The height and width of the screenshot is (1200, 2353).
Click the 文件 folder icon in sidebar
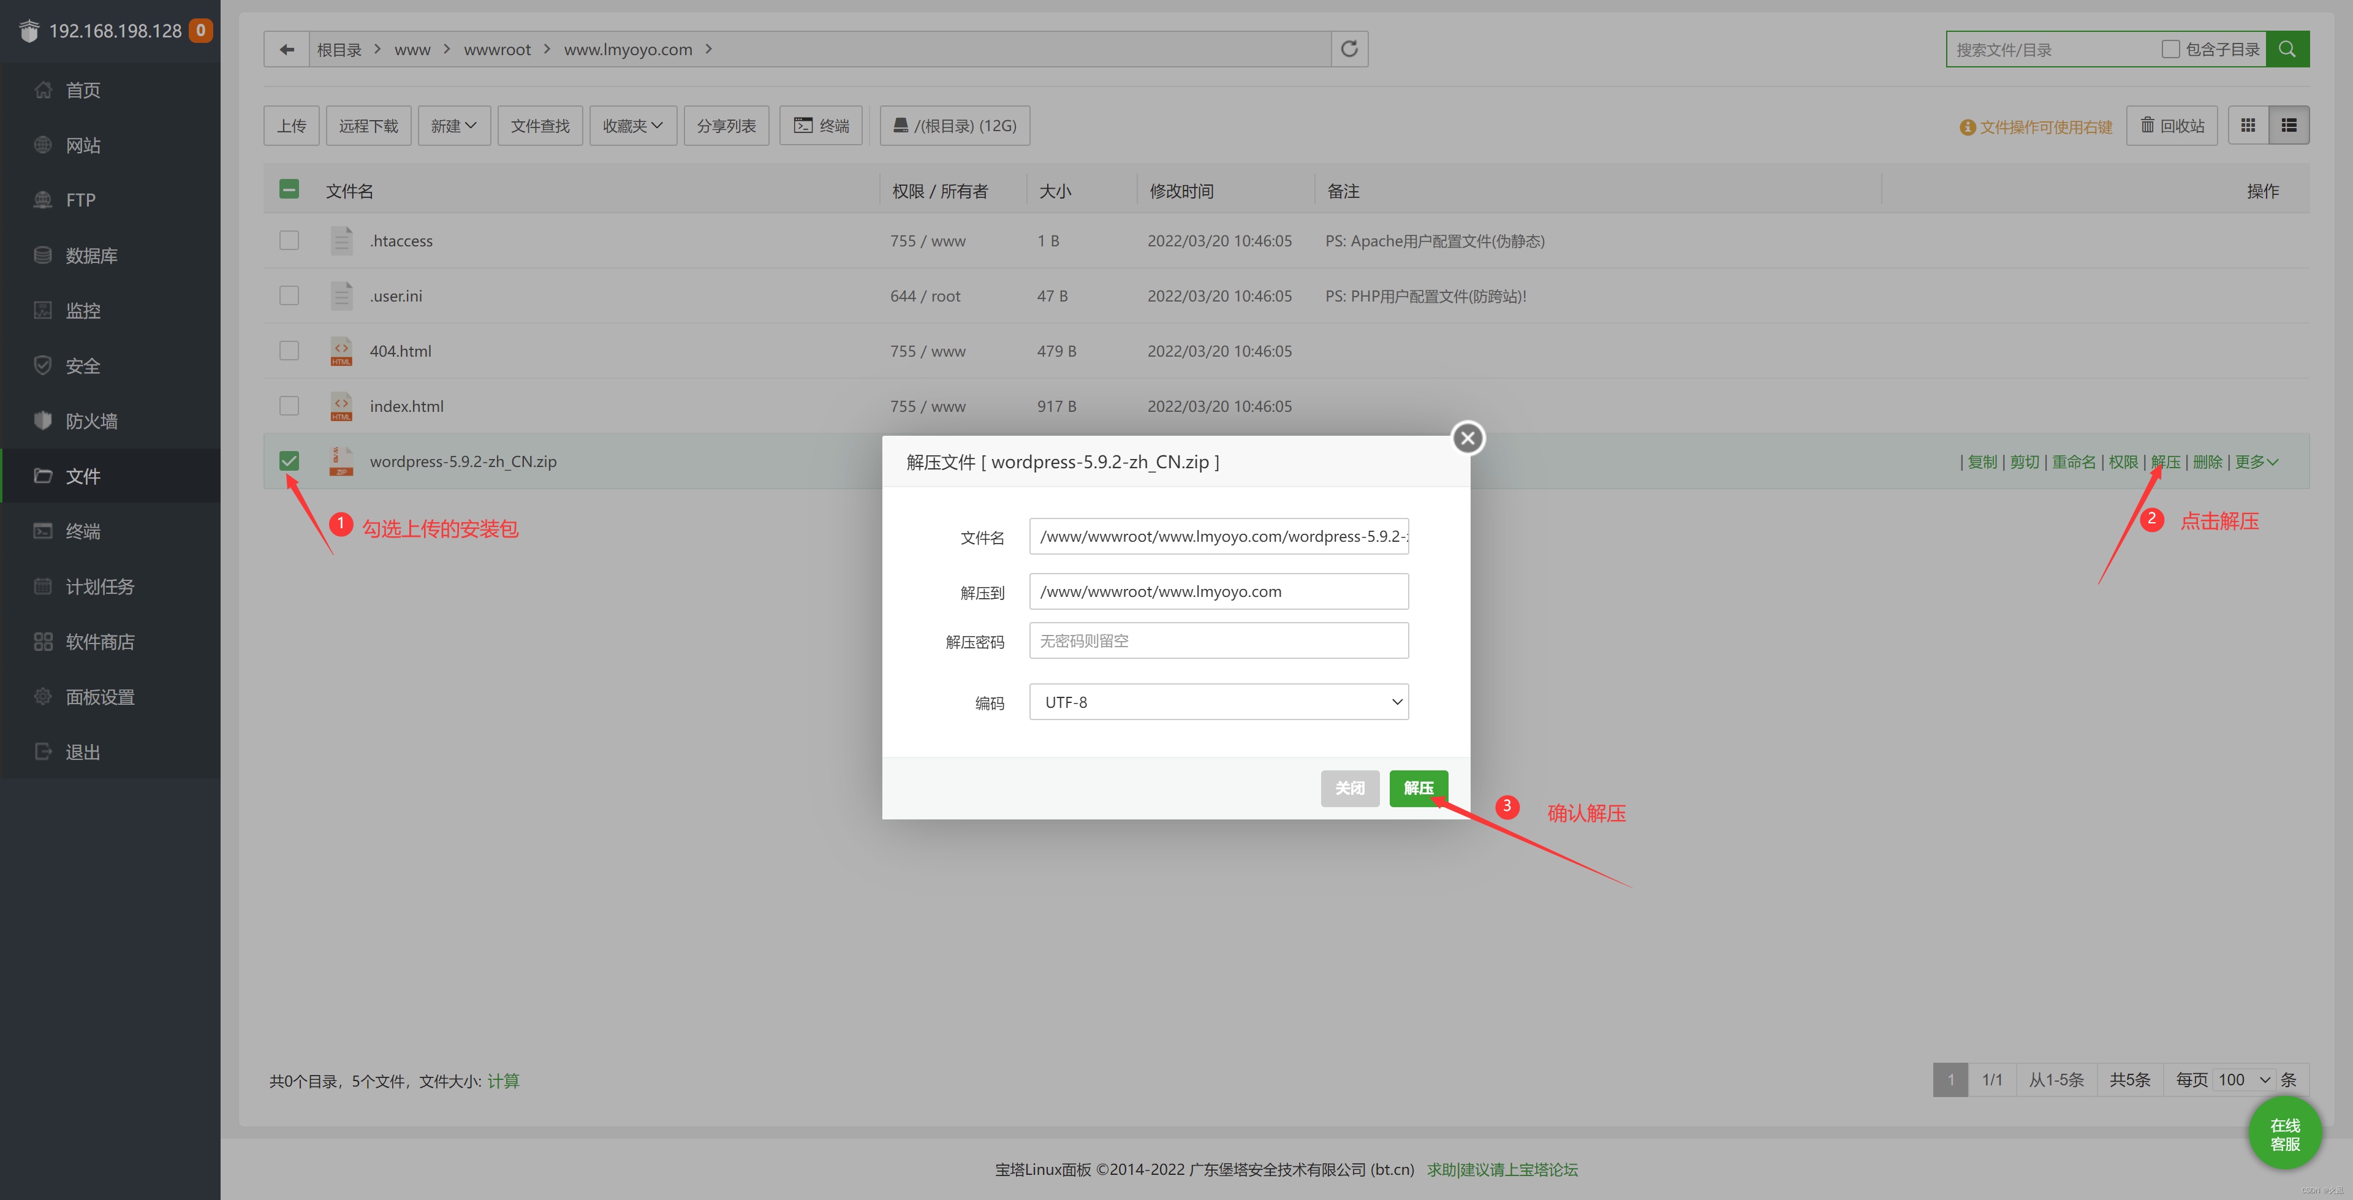(x=43, y=475)
